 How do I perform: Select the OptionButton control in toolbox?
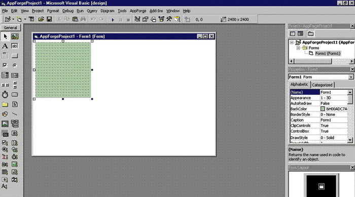click(15, 65)
